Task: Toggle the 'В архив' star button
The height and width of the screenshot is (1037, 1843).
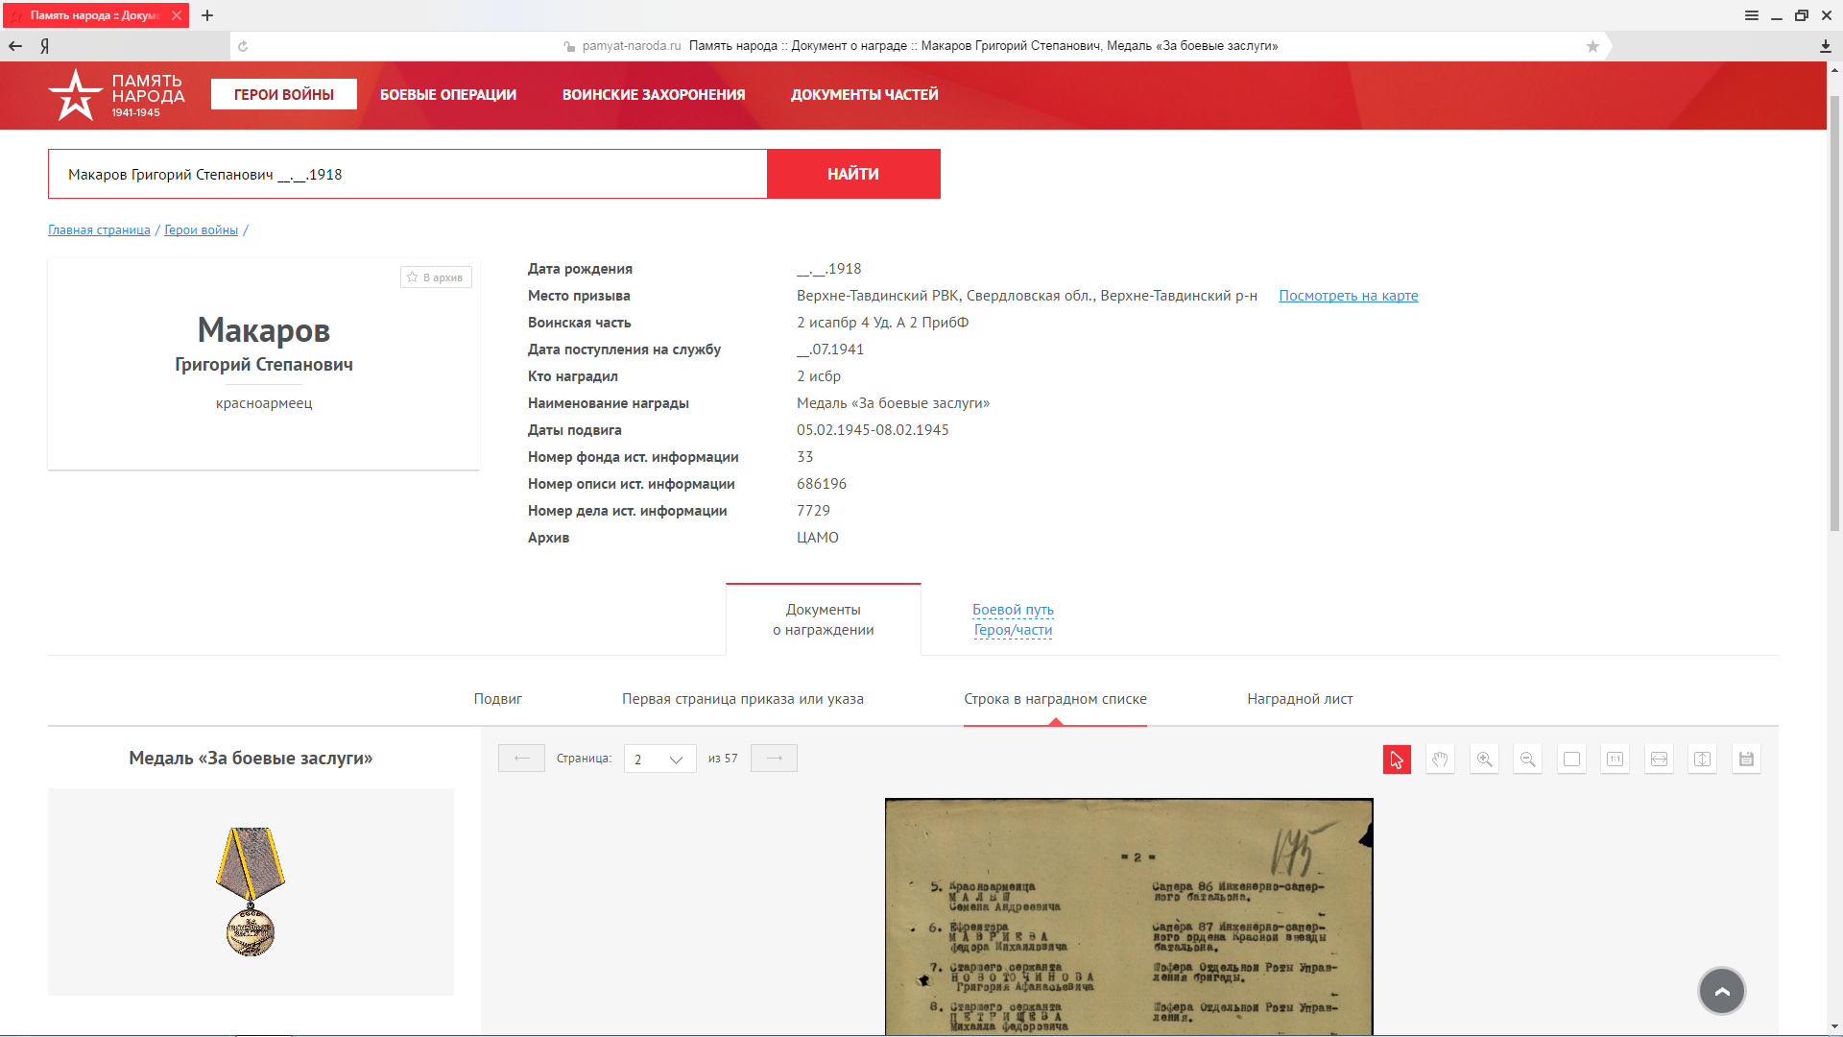Action: 436,277
